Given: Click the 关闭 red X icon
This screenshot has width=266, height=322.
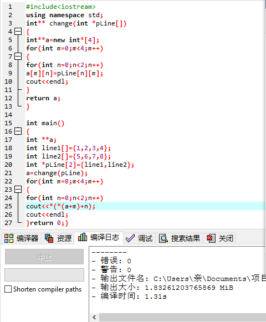Looking at the screenshot, I should tap(211, 238).
